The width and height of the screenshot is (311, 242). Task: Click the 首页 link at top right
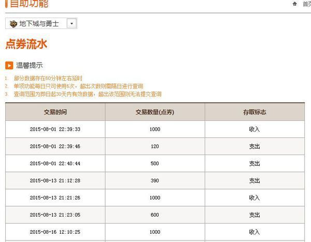coord(307,4)
